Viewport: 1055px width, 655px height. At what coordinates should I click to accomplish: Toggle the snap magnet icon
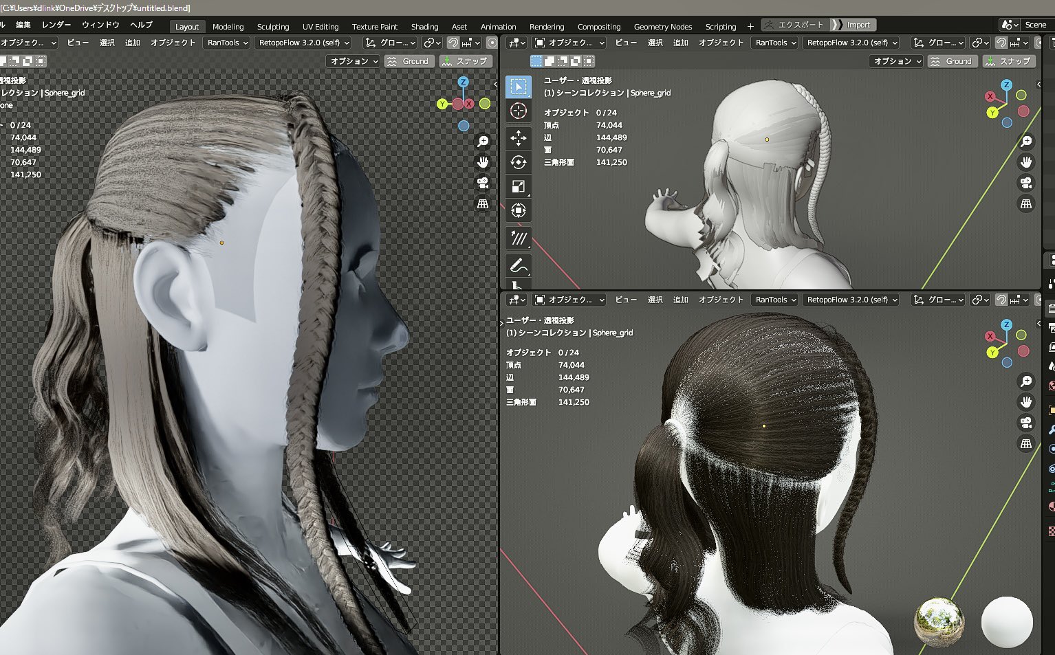click(x=453, y=43)
